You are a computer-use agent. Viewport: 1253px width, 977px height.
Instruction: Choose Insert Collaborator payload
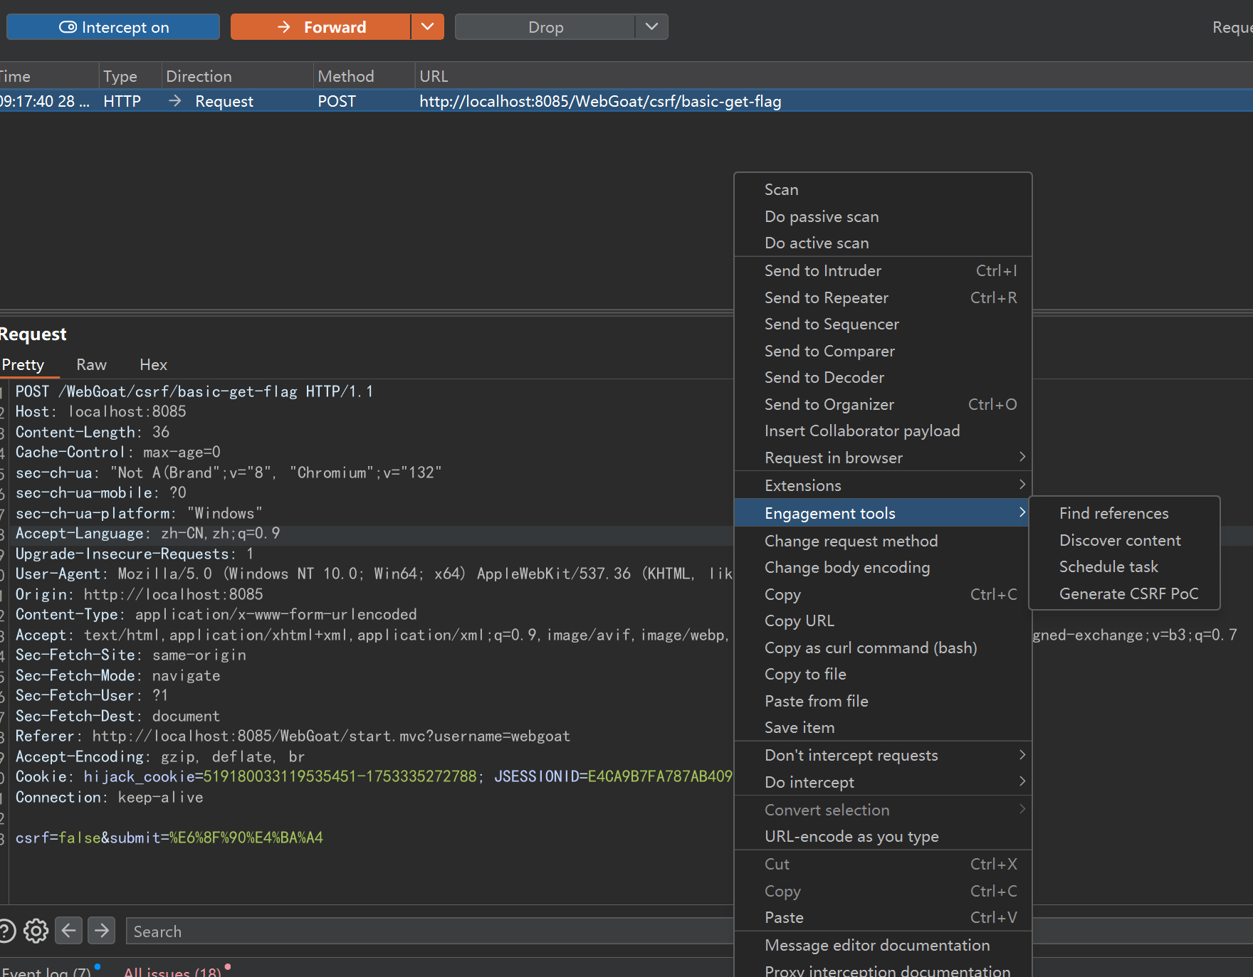point(883,431)
